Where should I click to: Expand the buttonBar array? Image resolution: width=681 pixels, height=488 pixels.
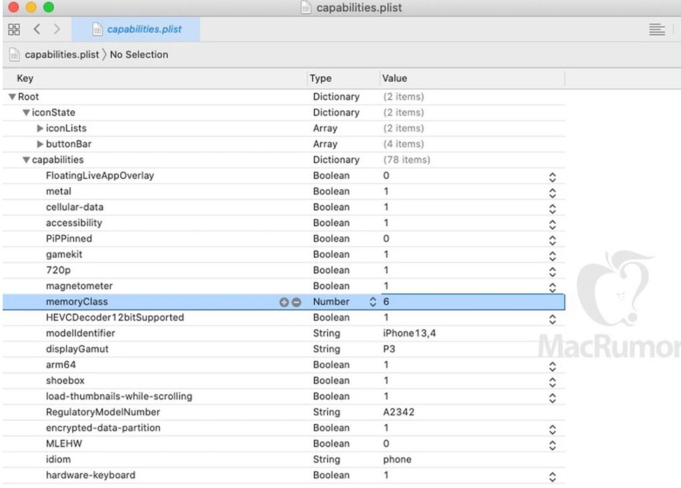point(40,144)
